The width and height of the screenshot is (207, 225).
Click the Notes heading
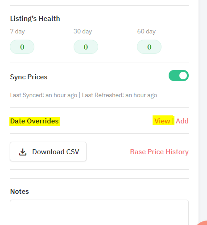click(20, 192)
